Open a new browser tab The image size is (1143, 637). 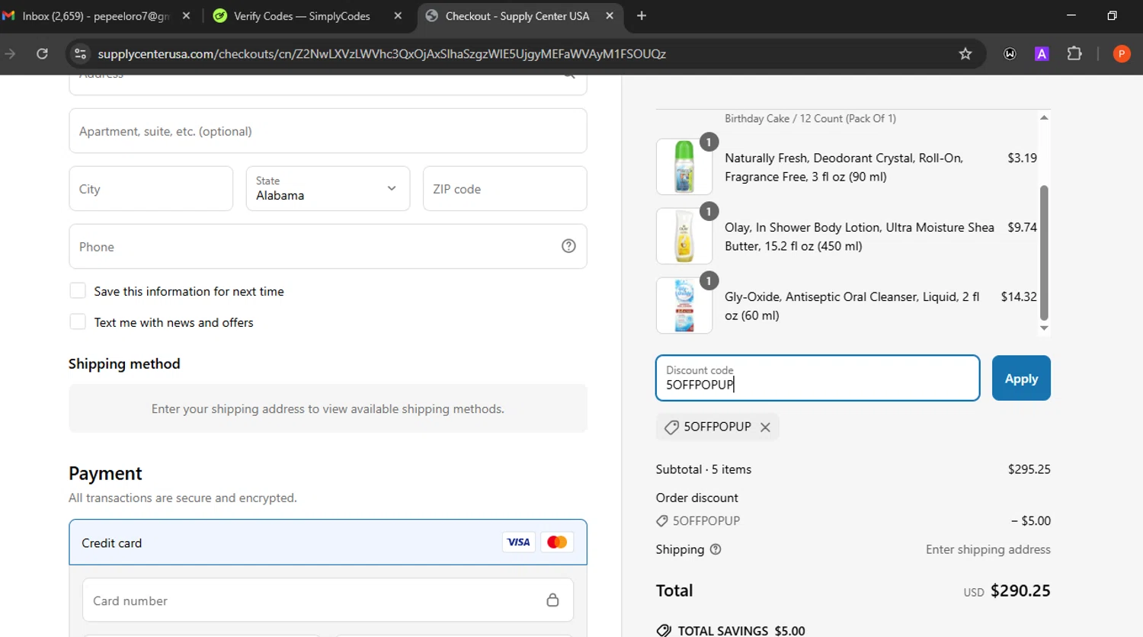click(642, 15)
